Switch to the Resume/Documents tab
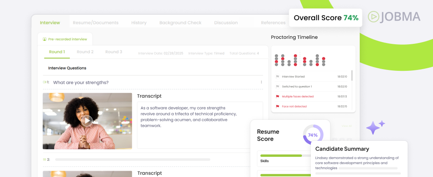This screenshot has width=433, height=177. 96,23
